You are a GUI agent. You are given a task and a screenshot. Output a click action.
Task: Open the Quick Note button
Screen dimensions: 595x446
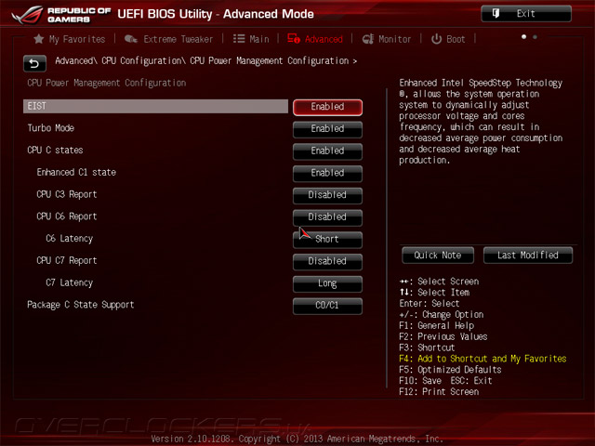(x=438, y=256)
